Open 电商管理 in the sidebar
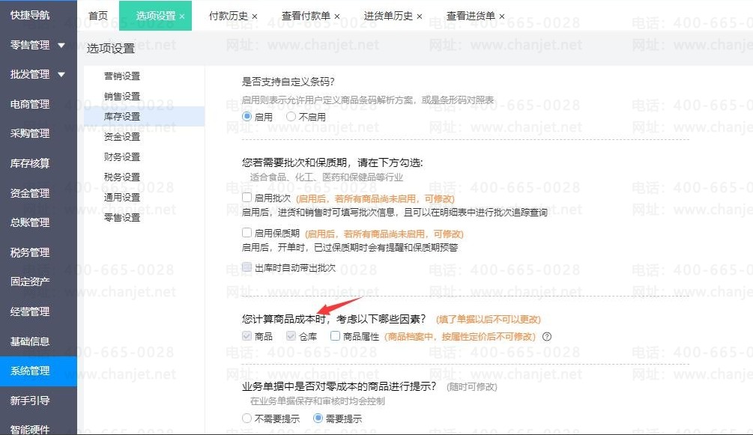 [30, 104]
